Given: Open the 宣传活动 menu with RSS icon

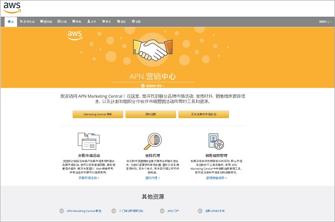Looking at the screenshot, I should 27,22.
